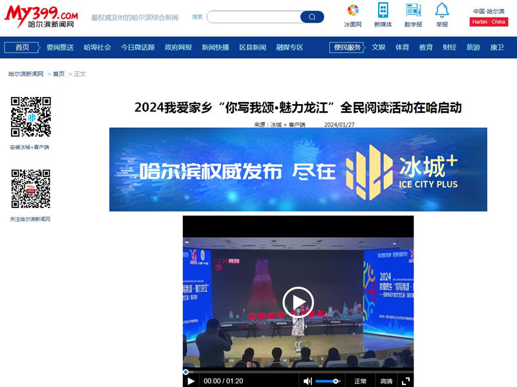The height and width of the screenshot is (387, 517).
Task: Enter fullscreen on the video player
Action: point(406,381)
